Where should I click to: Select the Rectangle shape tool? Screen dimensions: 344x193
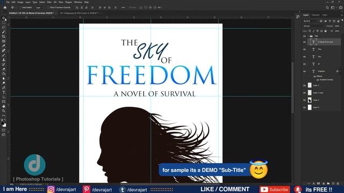coord(4,101)
